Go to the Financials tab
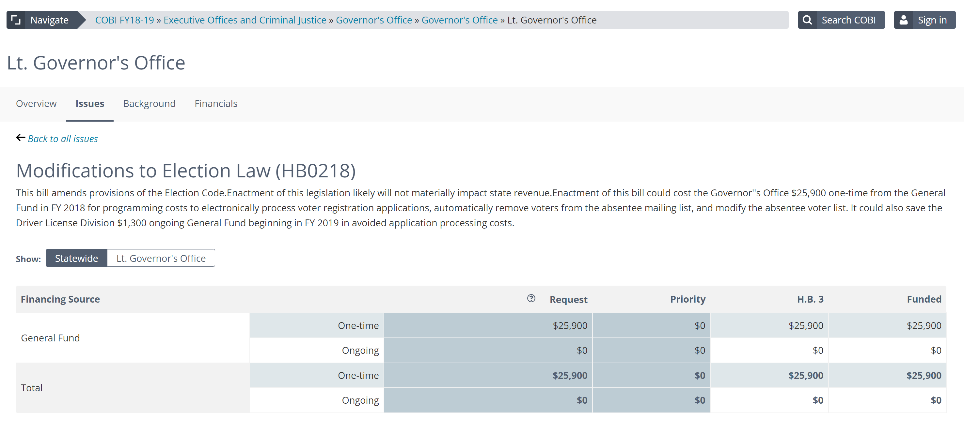 point(216,104)
